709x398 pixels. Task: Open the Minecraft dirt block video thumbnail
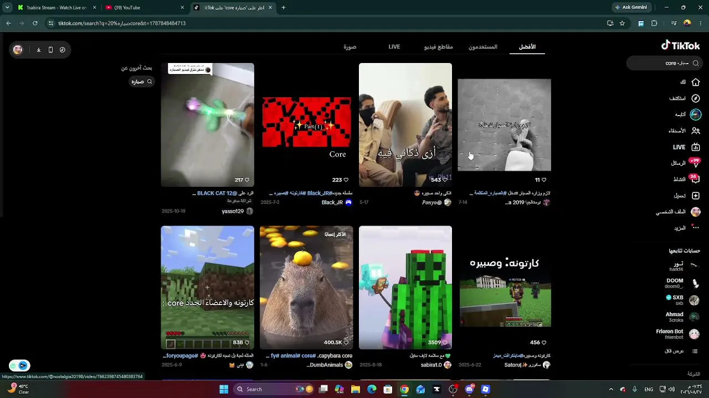(208, 287)
